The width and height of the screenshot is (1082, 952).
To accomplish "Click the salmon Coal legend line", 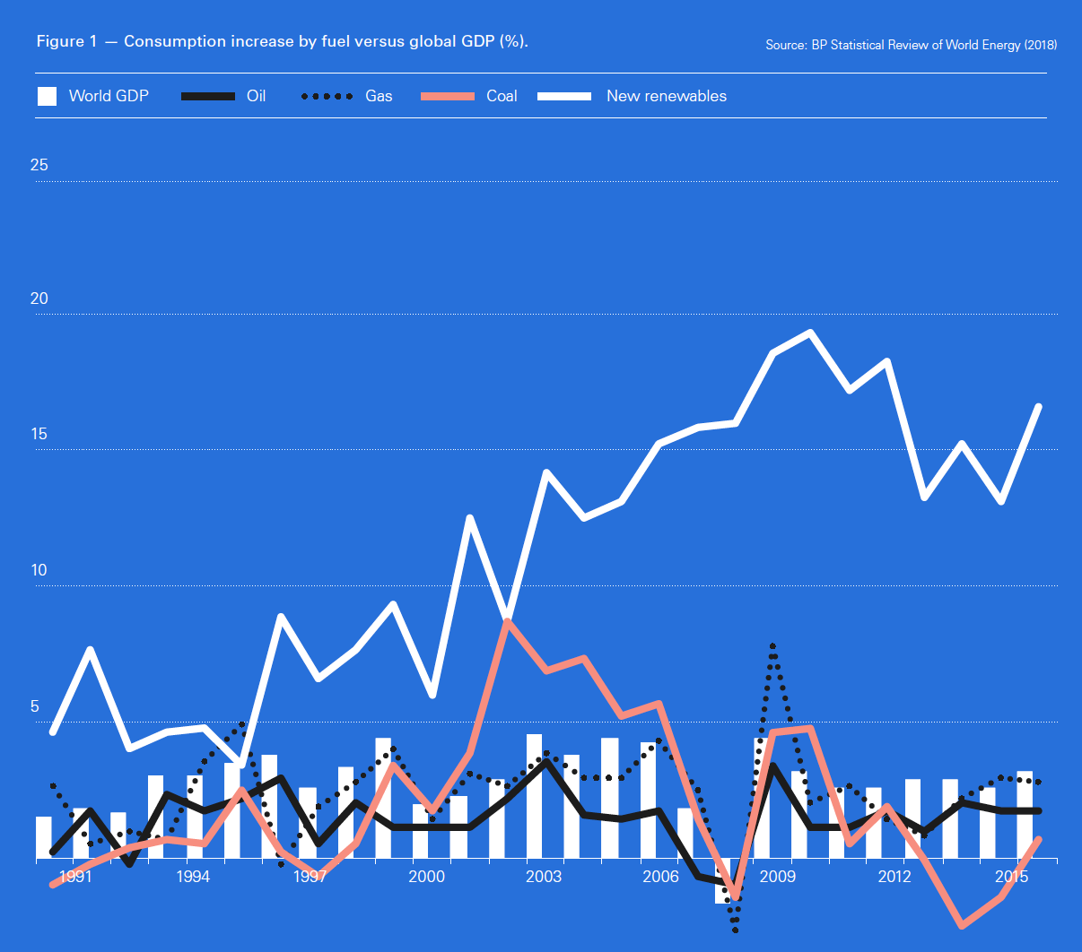I will tap(447, 96).
